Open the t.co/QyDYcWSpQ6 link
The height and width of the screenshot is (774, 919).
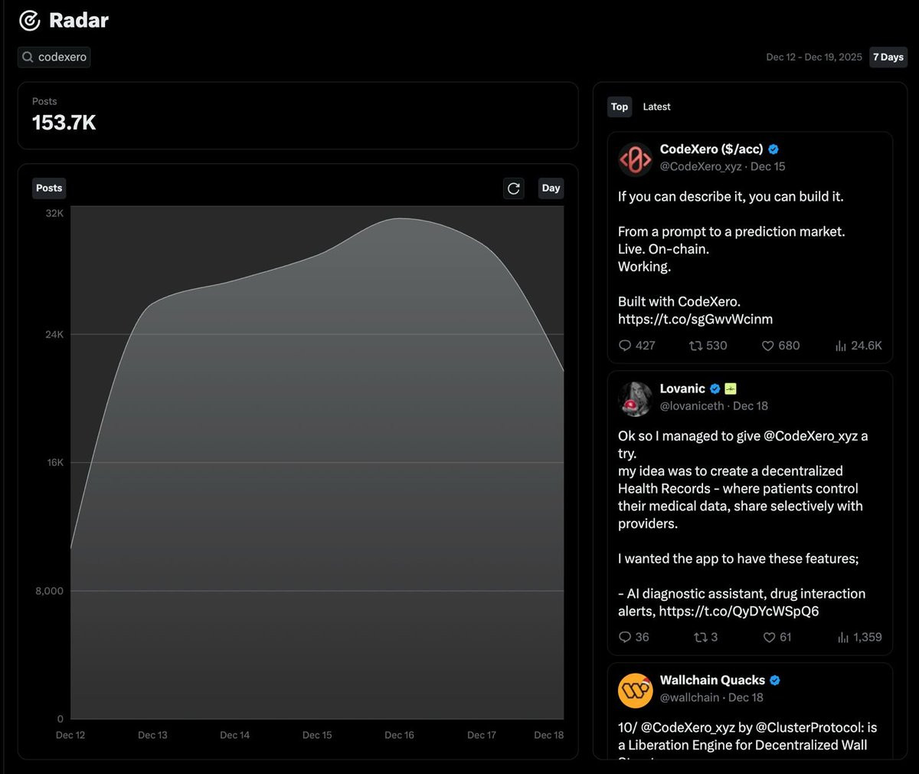pos(738,612)
